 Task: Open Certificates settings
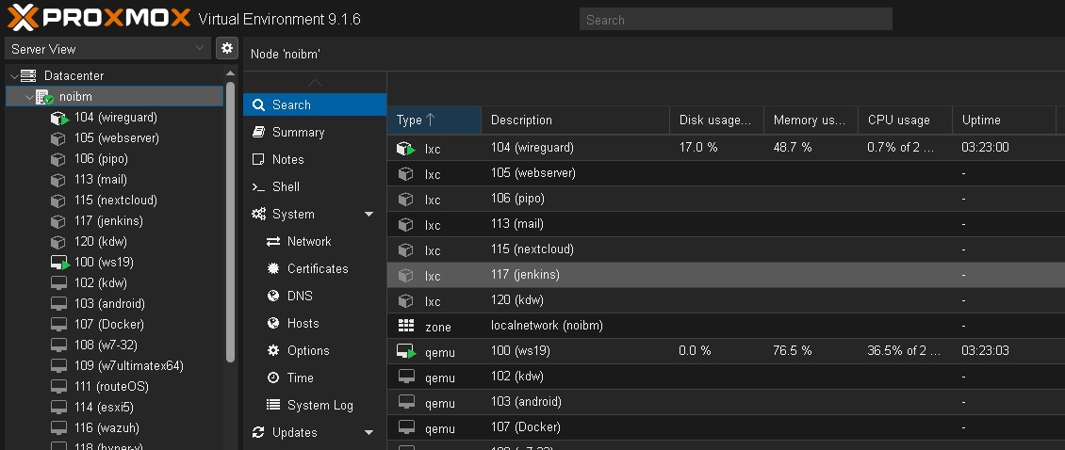pyautogui.click(x=315, y=269)
